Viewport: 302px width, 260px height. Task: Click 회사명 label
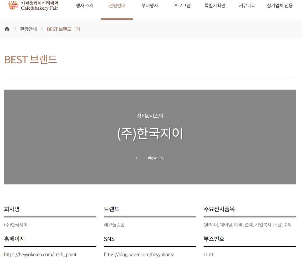(12, 209)
